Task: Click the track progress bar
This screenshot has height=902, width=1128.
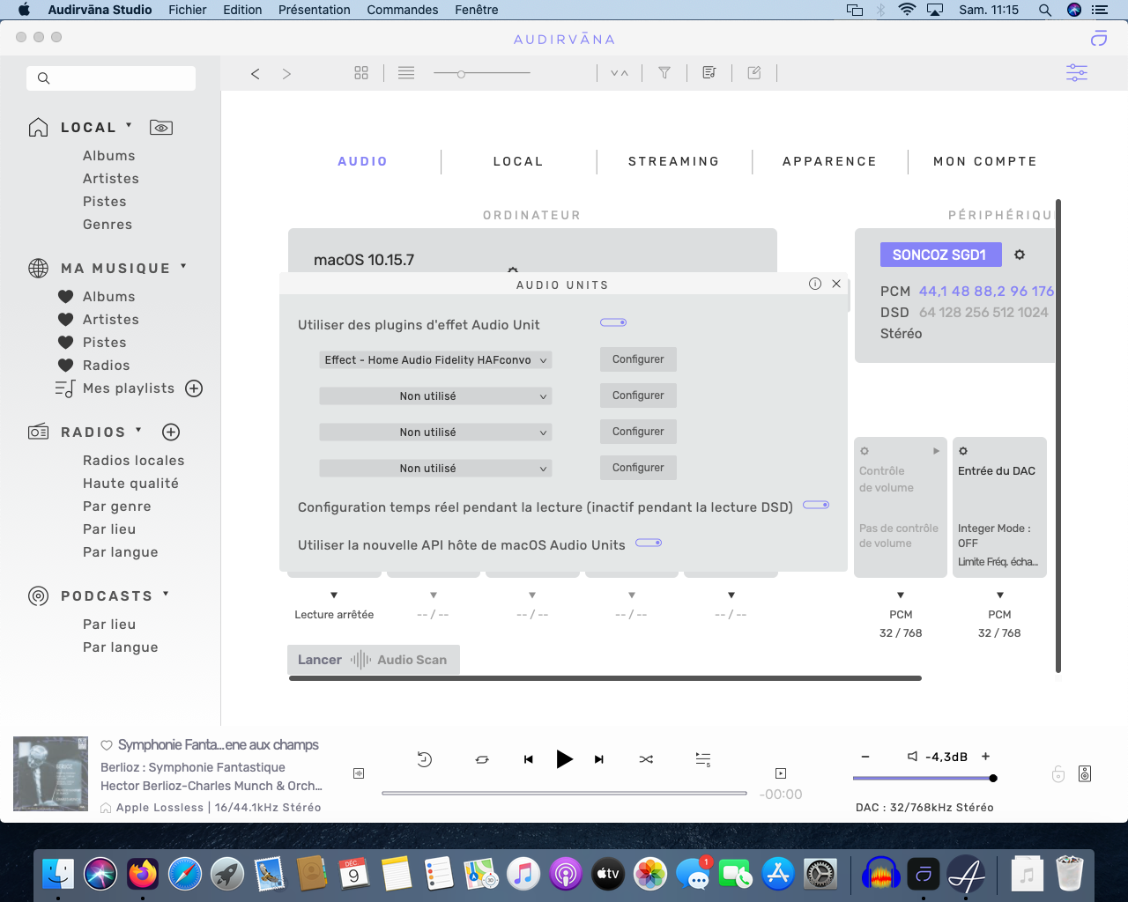Action: (x=564, y=794)
